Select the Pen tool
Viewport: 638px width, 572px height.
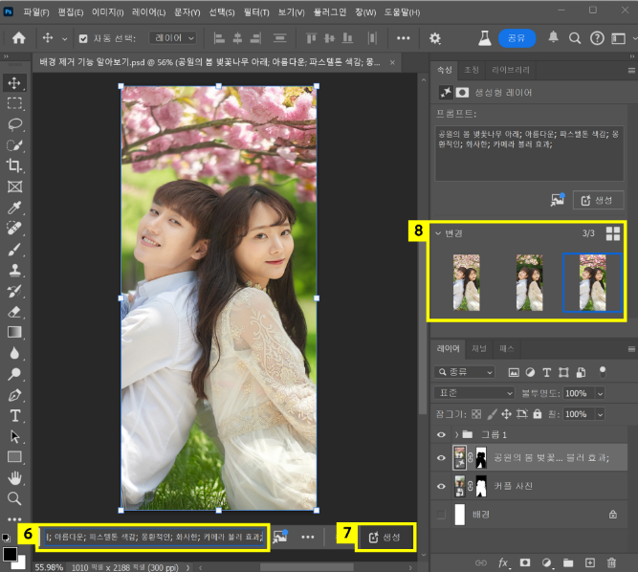(15, 394)
